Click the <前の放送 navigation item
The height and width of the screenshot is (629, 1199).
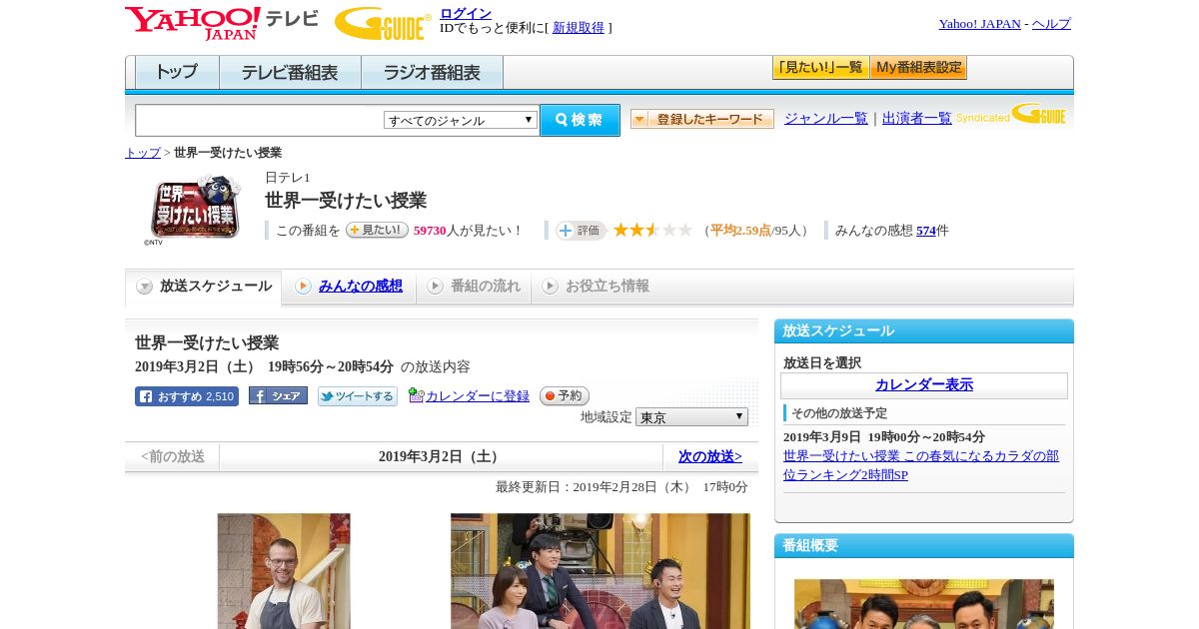coord(173,457)
